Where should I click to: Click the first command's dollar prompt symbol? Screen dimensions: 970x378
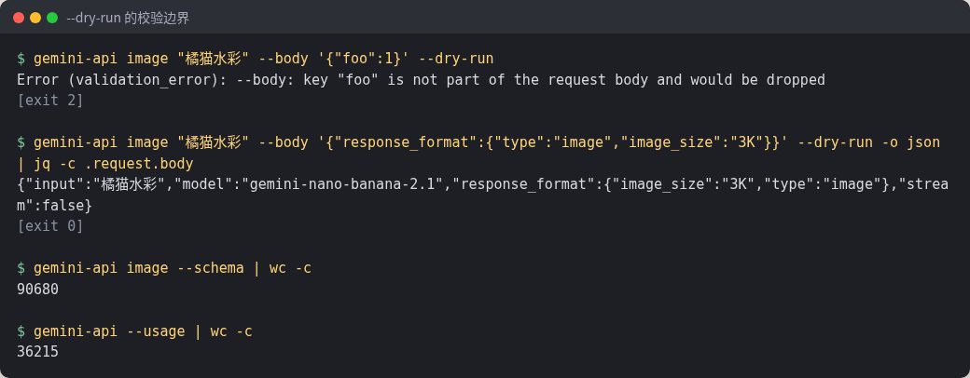coord(21,59)
